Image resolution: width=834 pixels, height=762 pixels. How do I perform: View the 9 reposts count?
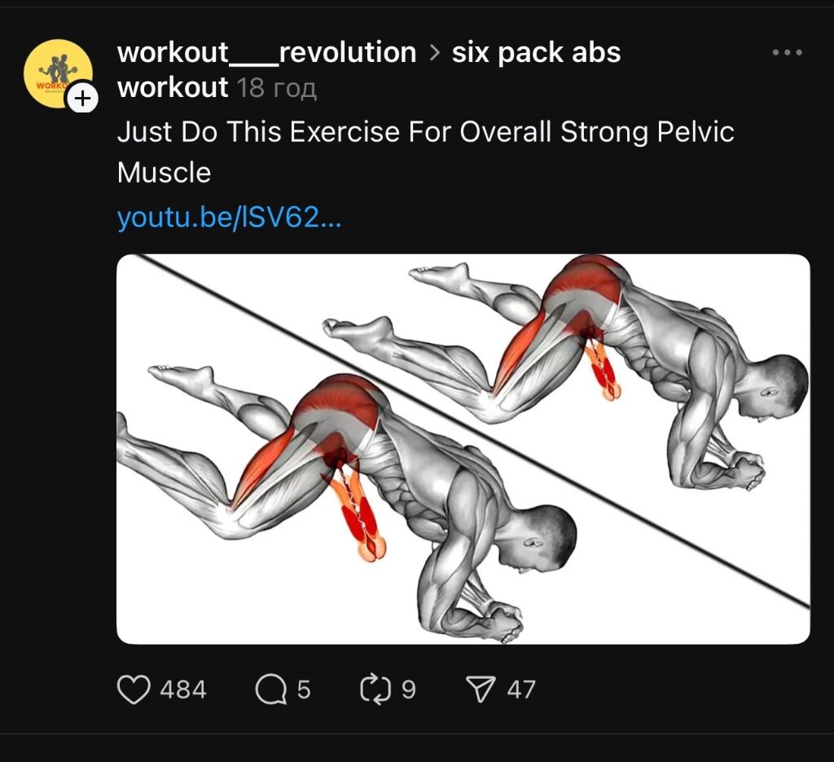pyautogui.click(x=409, y=689)
